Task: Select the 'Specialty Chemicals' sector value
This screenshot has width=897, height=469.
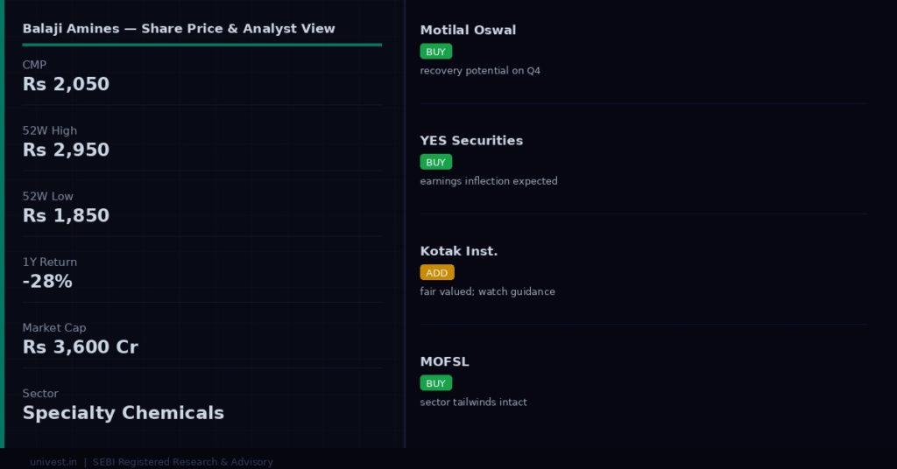Action: pos(123,412)
